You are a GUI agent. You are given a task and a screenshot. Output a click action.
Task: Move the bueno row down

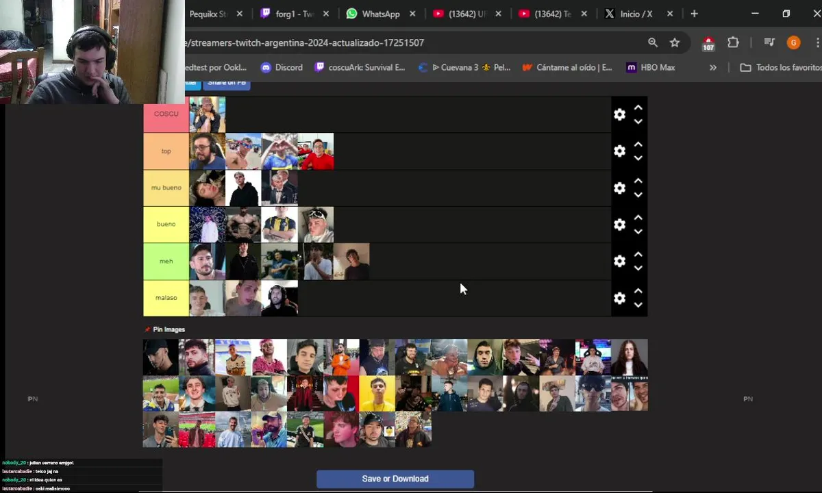(x=638, y=231)
